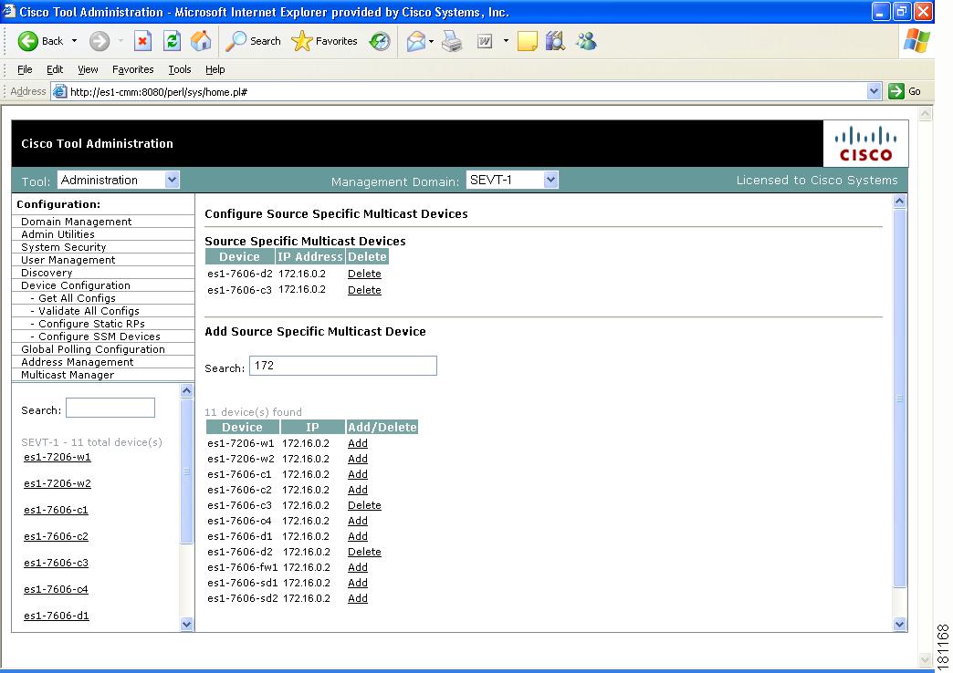Open Address Management
This screenshot has height=673, width=953.
tap(78, 362)
